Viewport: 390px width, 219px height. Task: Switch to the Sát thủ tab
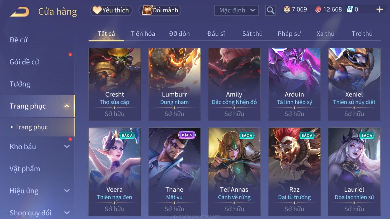(252, 34)
